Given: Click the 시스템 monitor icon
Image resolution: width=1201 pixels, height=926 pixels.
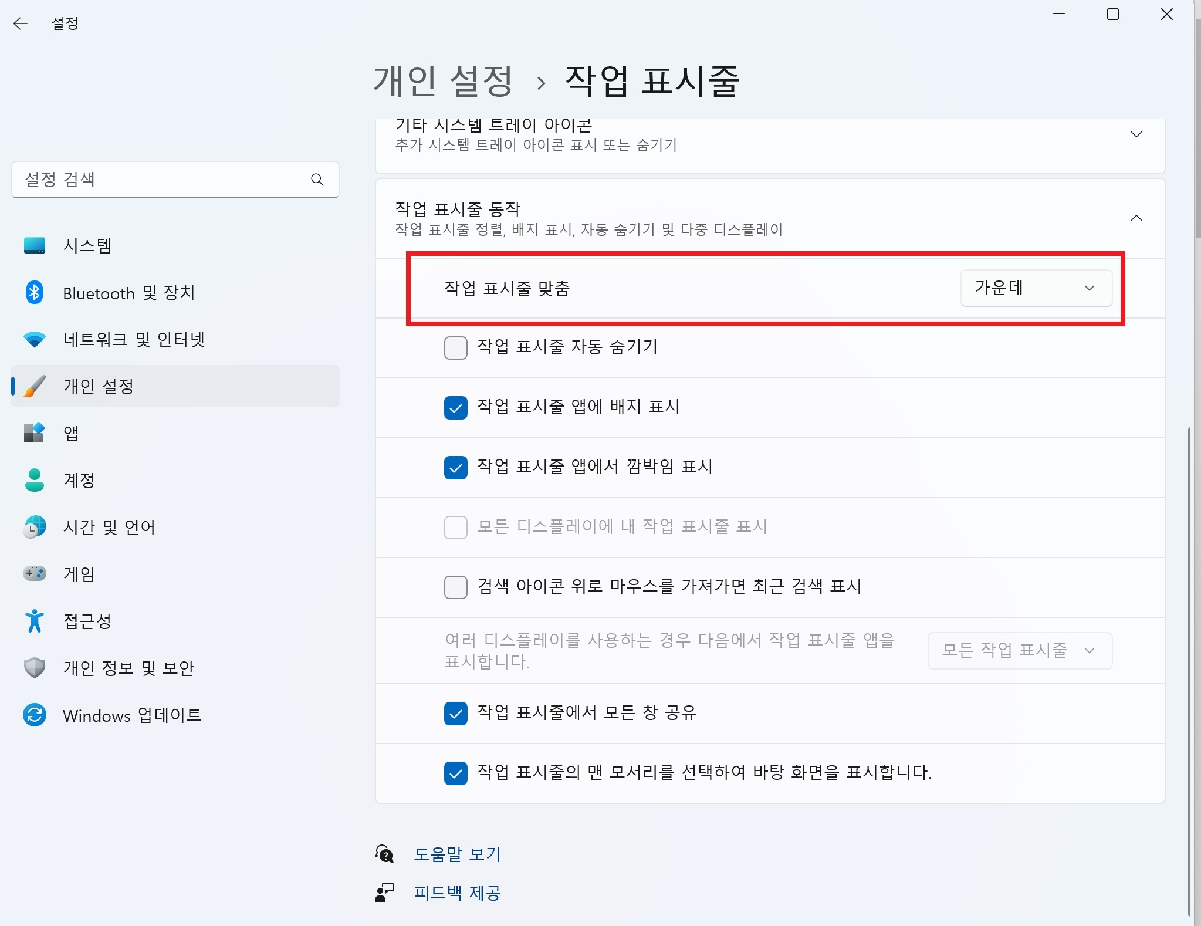Looking at the screenshot, I should 35,245.
